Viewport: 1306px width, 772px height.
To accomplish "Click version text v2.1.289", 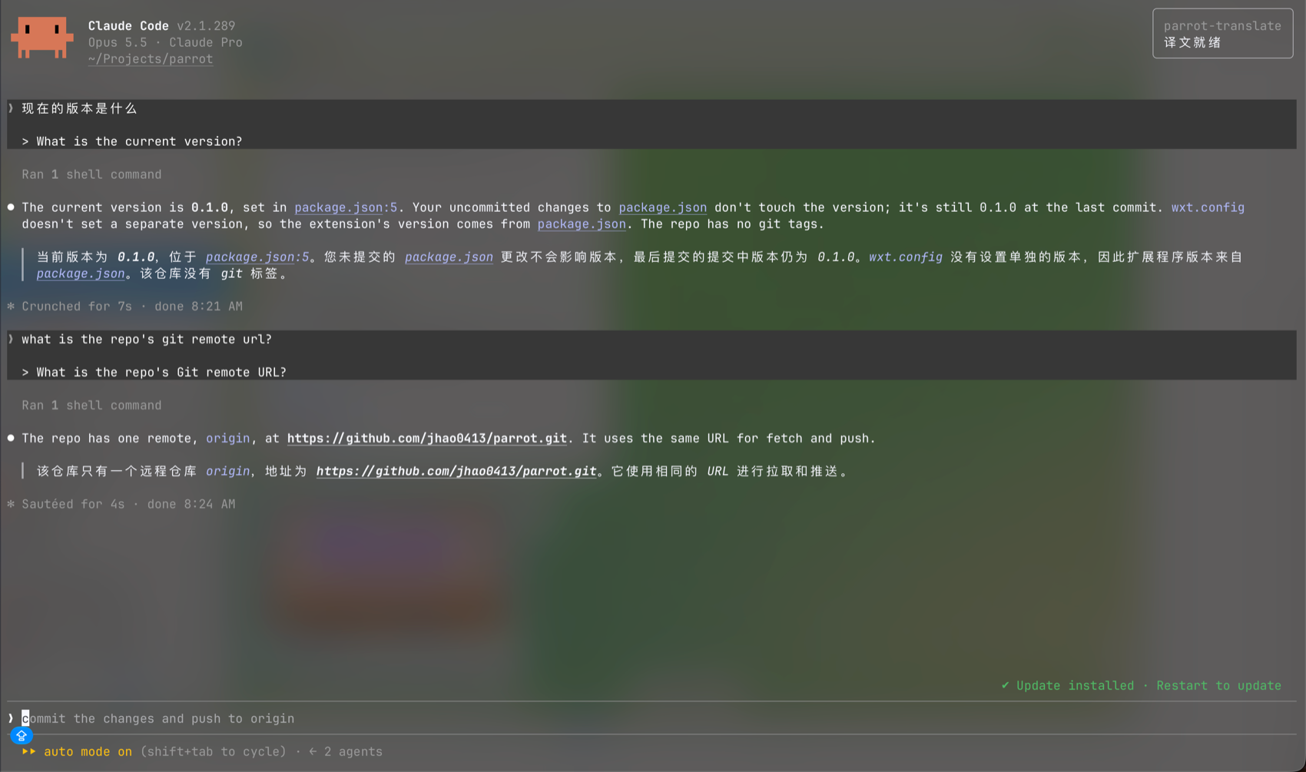I will (x=206, y=26).
